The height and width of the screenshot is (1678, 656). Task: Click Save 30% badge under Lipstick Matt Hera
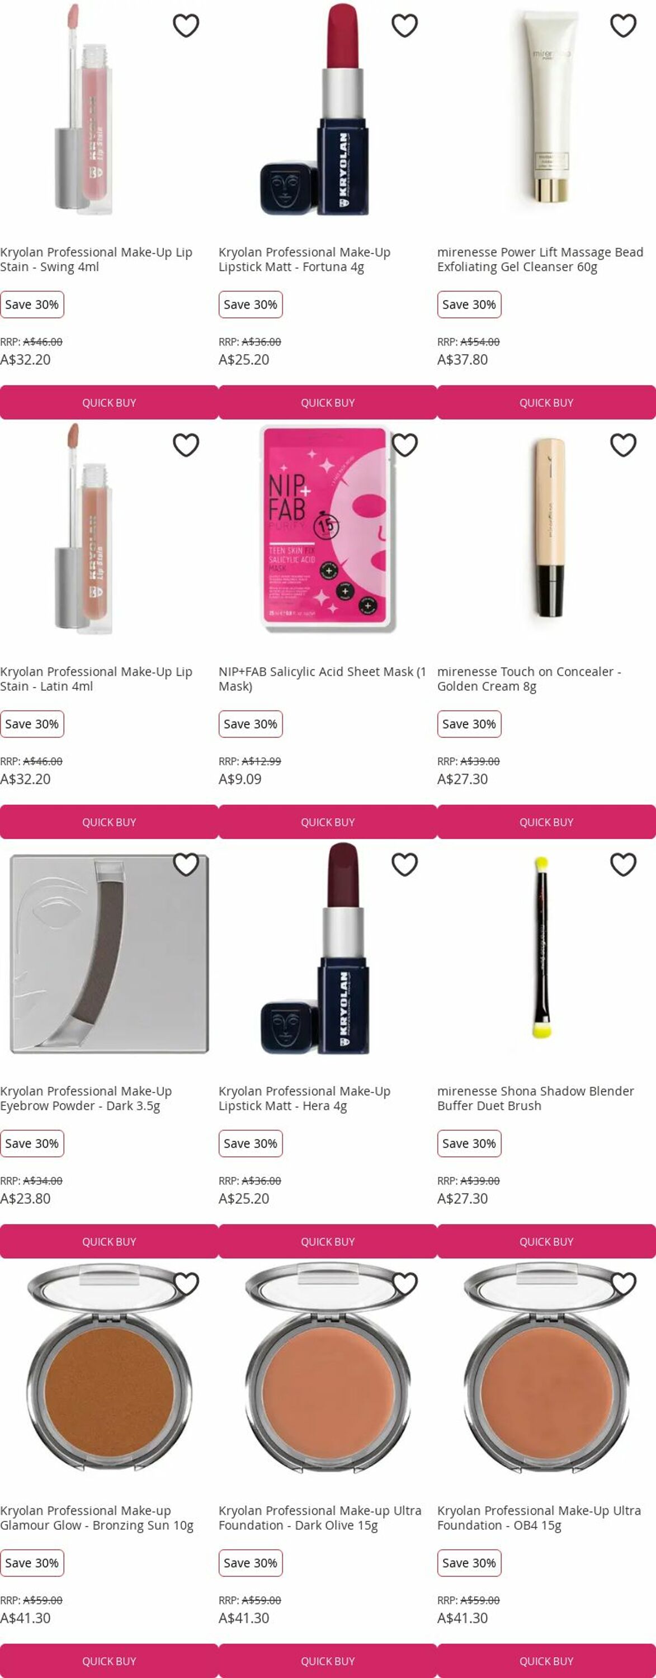pyautogui.click(x=250, y=1143)
